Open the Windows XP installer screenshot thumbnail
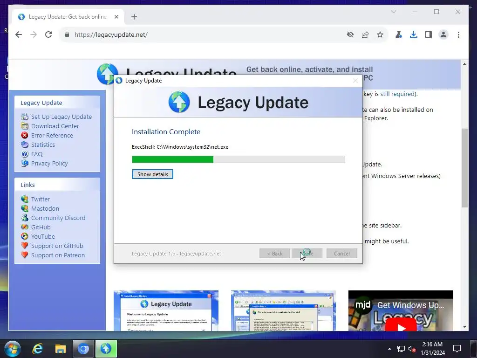Viewport: 477px width, 358px height. (166, 310)
